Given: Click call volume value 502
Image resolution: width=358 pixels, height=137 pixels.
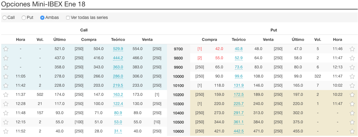Looking at the screenshot, I should (40, 95).
